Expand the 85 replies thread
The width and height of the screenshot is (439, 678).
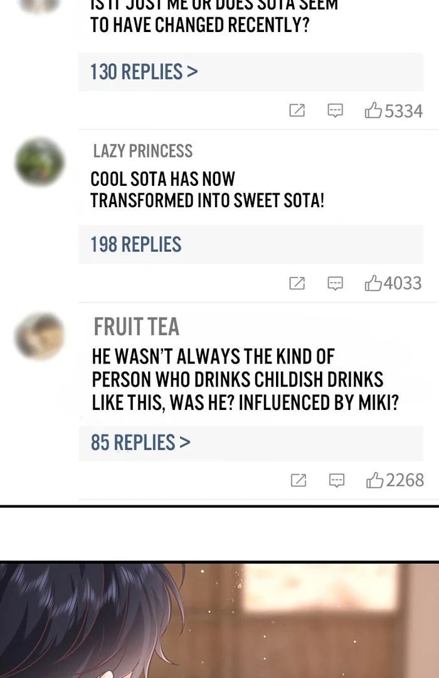pyautogui.click(x=140, y=443)
